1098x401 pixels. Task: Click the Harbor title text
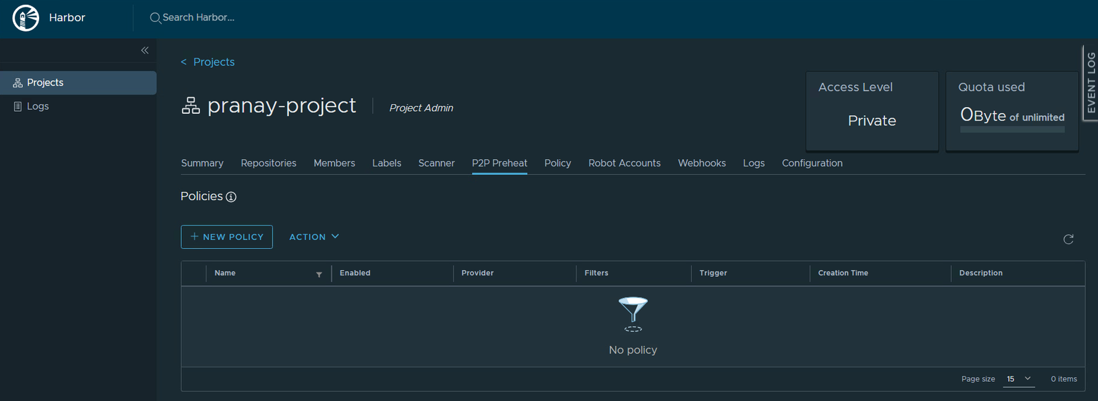click(67, 18)
